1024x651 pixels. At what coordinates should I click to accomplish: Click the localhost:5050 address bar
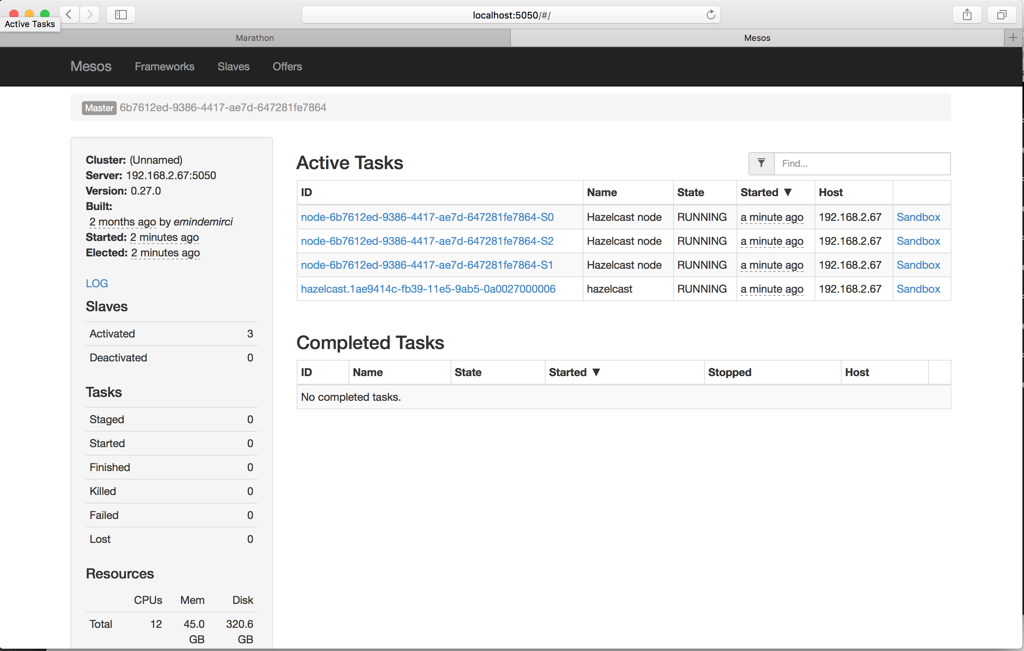coord(511,15)
